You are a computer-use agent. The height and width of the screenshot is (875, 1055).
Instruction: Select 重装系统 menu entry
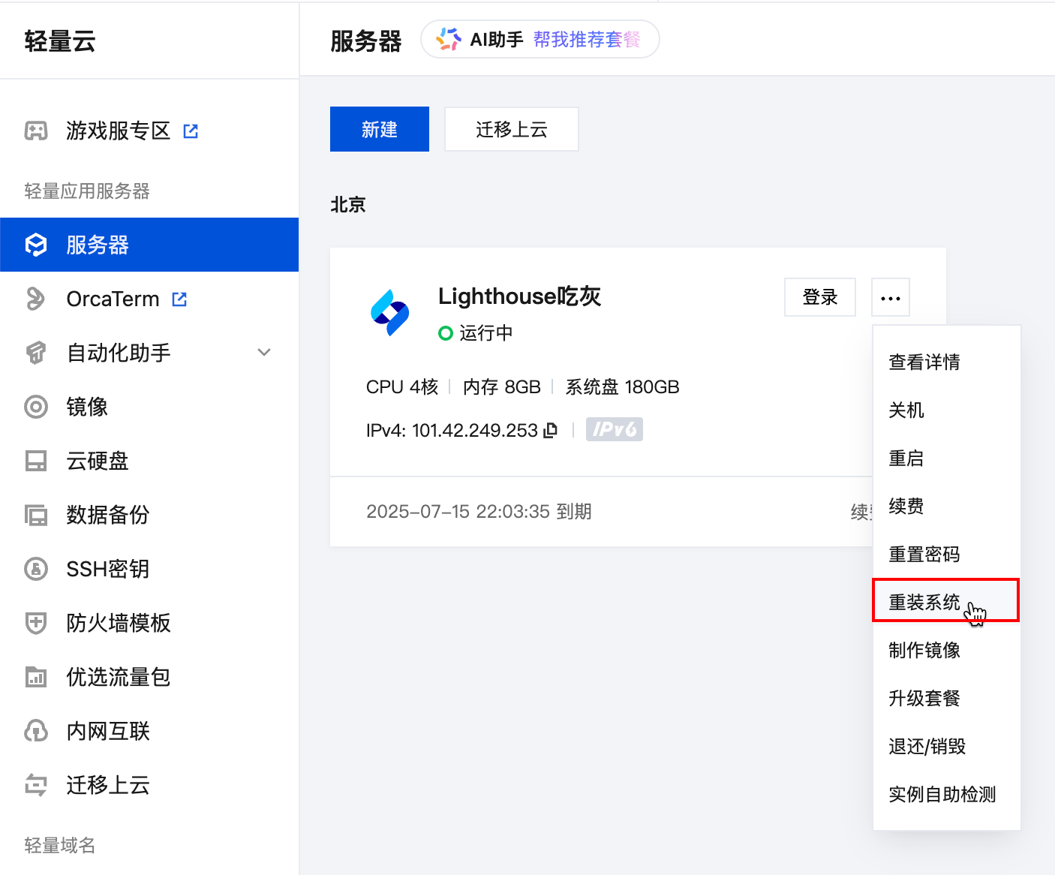click(945, 600)
